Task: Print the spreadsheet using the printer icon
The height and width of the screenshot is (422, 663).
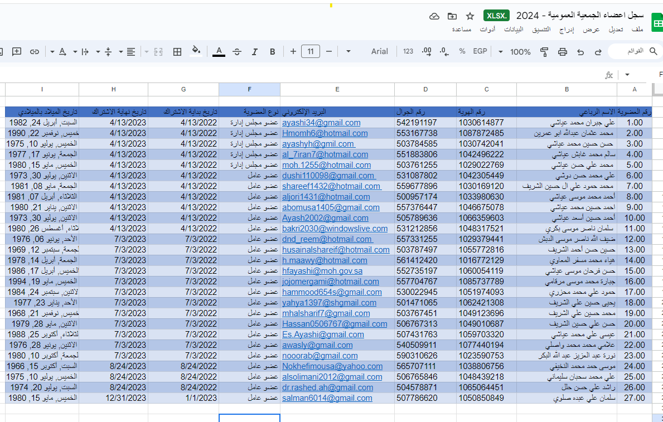Action: 562,52
